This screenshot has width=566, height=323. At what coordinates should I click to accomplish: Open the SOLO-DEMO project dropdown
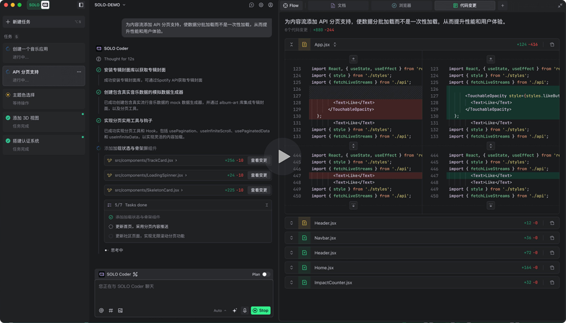110,5
